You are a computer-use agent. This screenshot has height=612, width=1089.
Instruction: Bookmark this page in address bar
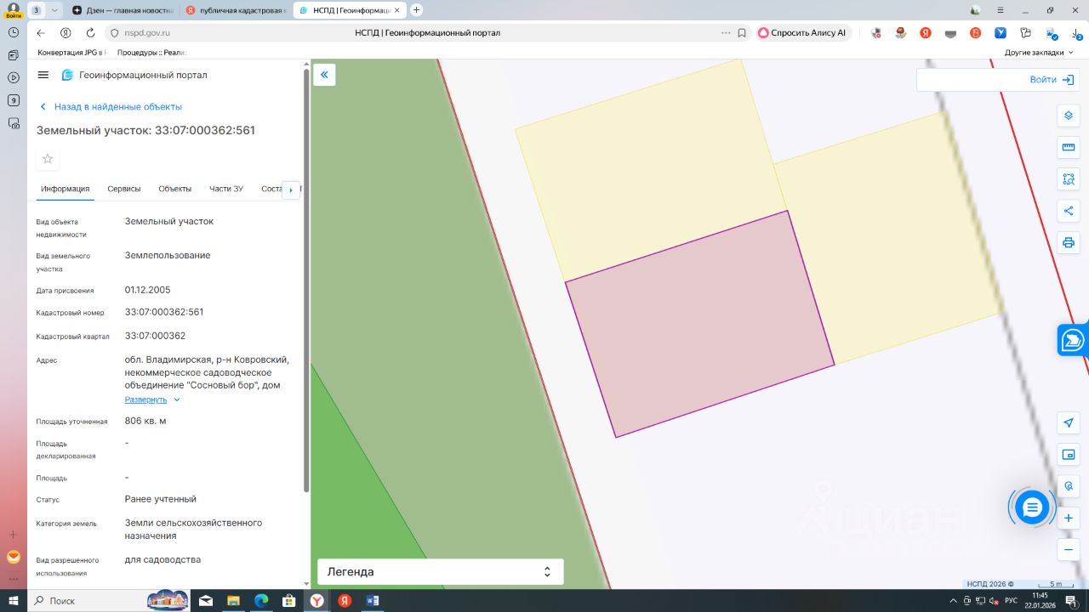point(742,33)
